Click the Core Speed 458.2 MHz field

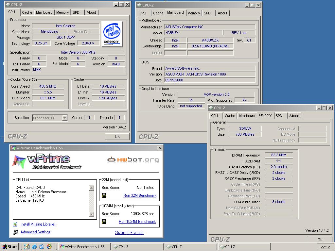(48, 86)
